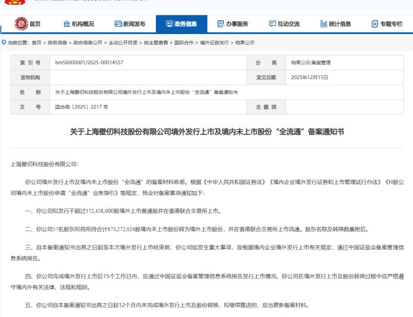Click the bold article headline

pyautogui.click(x=206, y=132)
